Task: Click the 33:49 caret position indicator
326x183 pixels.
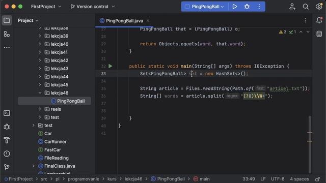Action: [249, 179]
